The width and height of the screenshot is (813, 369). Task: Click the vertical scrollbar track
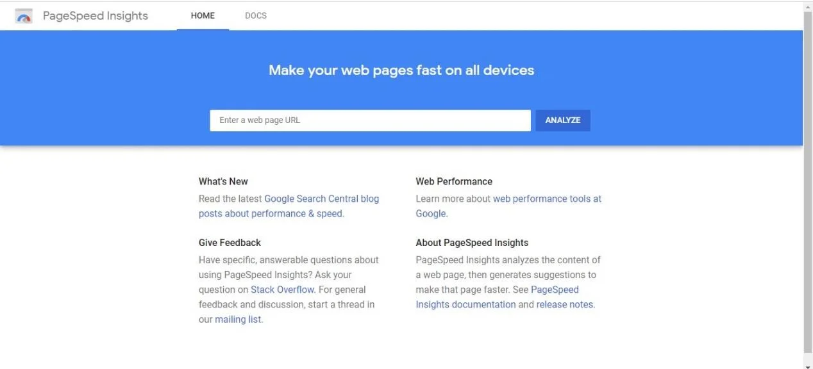(808, 184)
